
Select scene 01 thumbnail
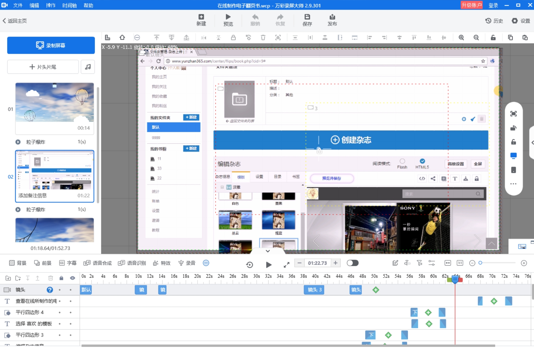[55, 108]
